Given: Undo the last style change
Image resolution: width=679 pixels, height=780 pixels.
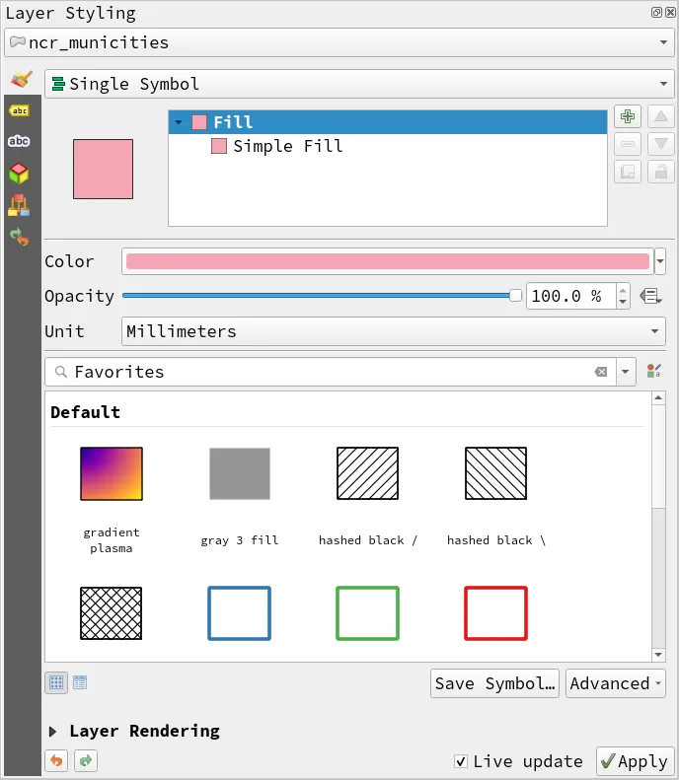Looking at the screenshot, I should point(57,760).
